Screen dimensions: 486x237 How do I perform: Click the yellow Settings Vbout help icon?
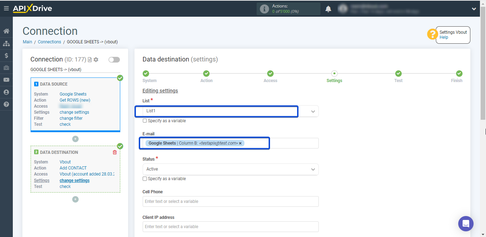(432, 34)
